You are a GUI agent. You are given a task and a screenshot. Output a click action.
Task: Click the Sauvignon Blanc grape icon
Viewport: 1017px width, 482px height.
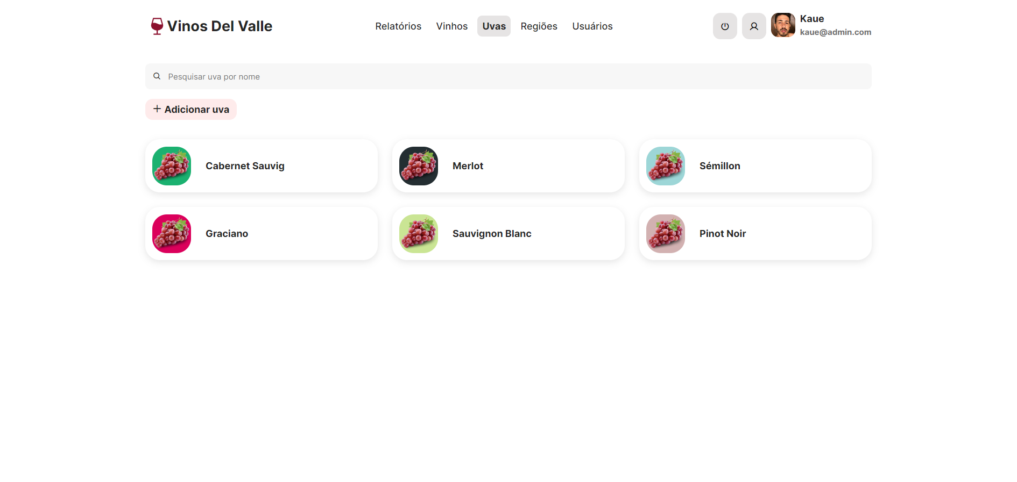tap(419, 234)
